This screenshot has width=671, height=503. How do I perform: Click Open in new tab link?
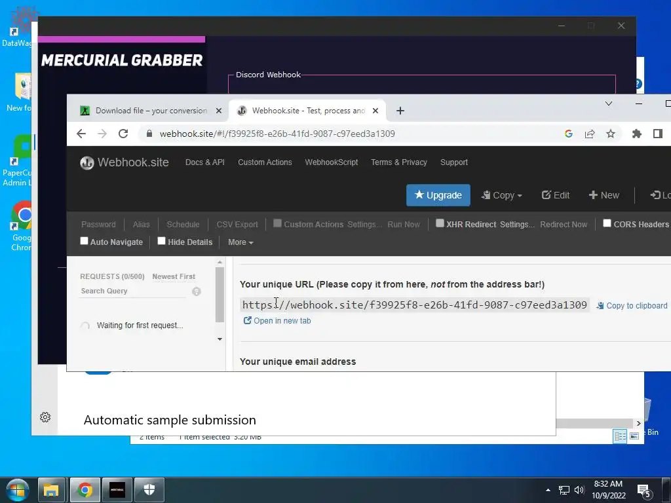(x=277, y=321)
